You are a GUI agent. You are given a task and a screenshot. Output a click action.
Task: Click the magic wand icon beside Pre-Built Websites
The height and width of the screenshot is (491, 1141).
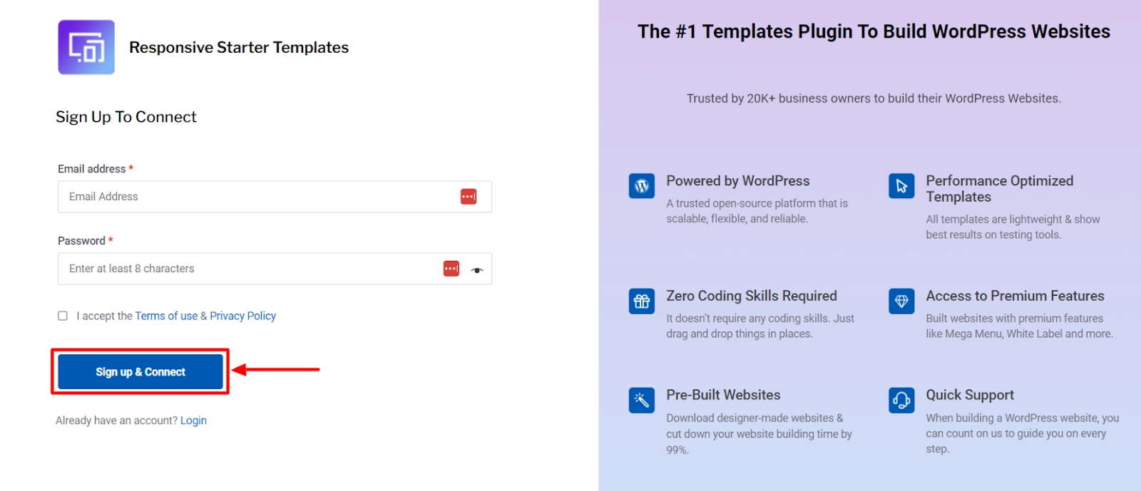click(x=642, y=400)
